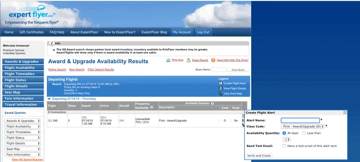The image size is (360, 162).
Task: Click the Print View printer icon
Action: [x=168, y=60]
